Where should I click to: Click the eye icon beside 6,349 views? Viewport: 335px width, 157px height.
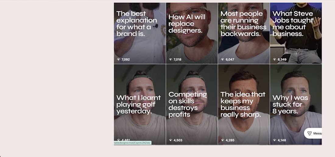(275, 60)
